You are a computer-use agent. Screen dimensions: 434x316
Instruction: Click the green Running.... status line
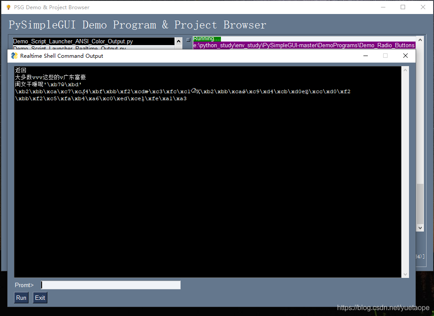click(207, 39)
